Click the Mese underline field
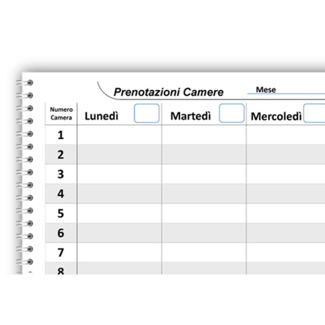The image size is (325, 325). 286,90
